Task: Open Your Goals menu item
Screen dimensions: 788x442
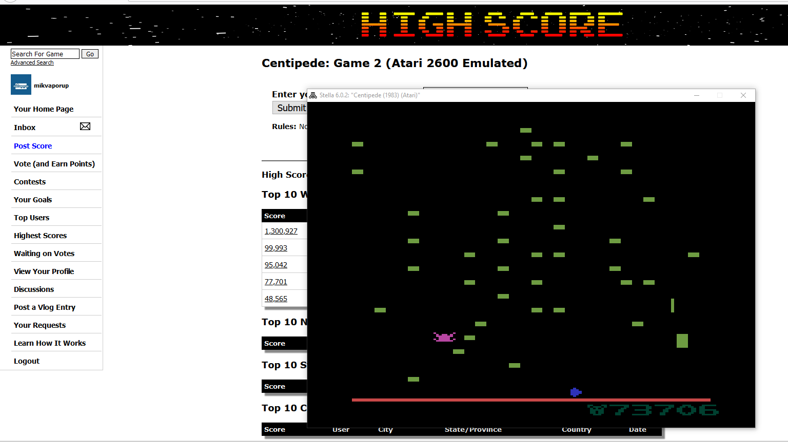Action: pos(33,200)
